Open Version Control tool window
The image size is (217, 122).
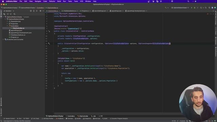9,119
